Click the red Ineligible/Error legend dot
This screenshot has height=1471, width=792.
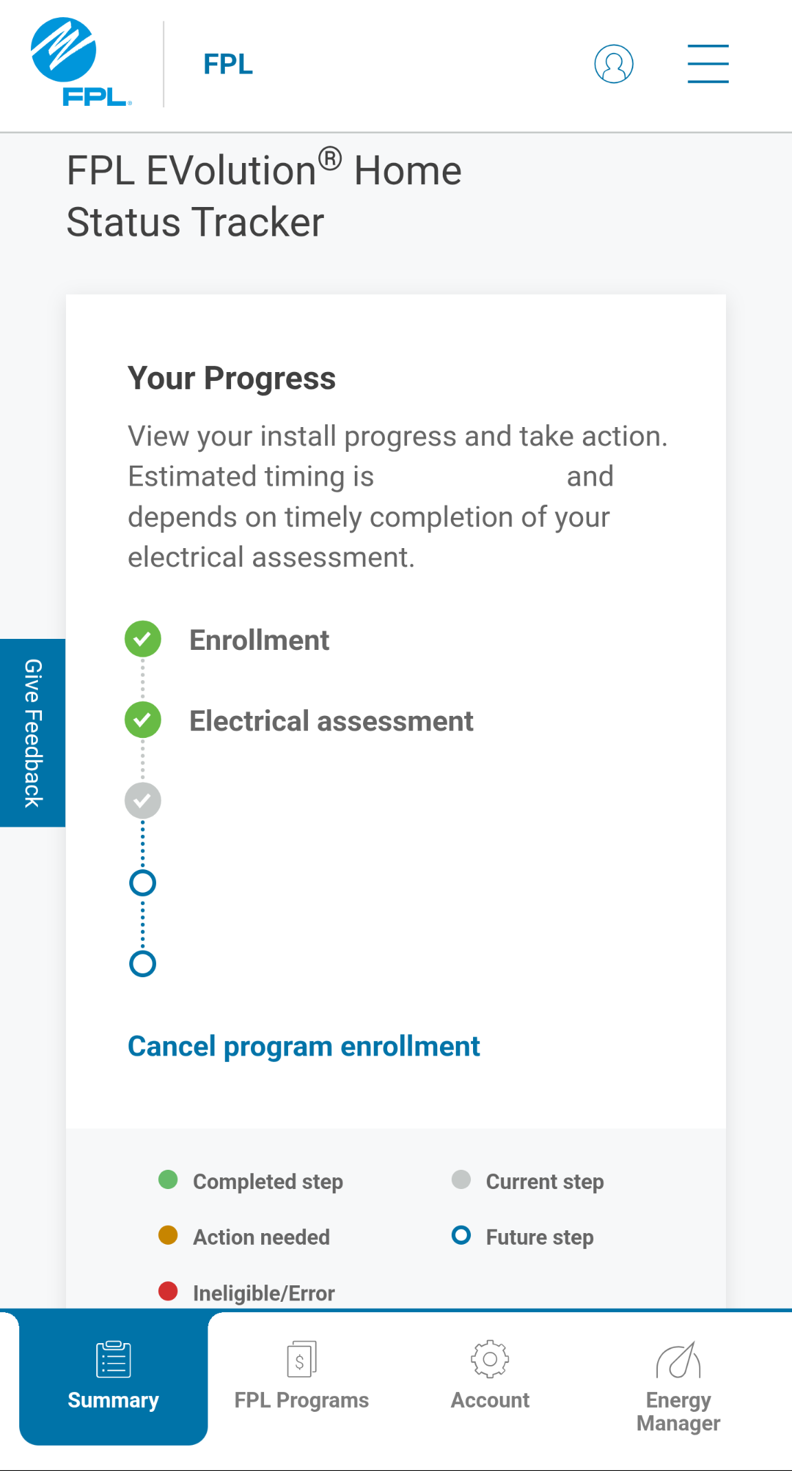click(x=168, y=1291)
